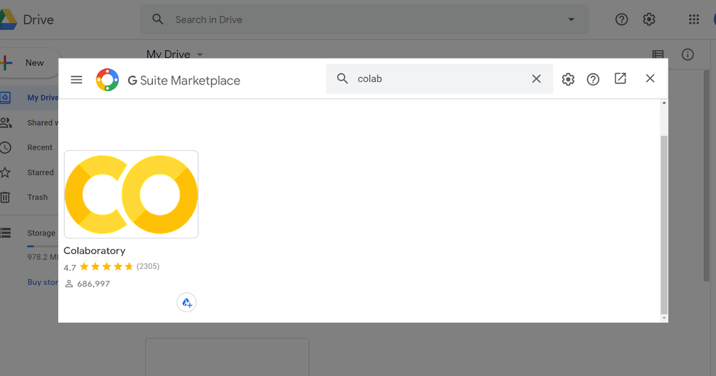Switch to list view in Drive
Image resolution: width=716 pixels, height=376 pixels.
click(658, 54)
